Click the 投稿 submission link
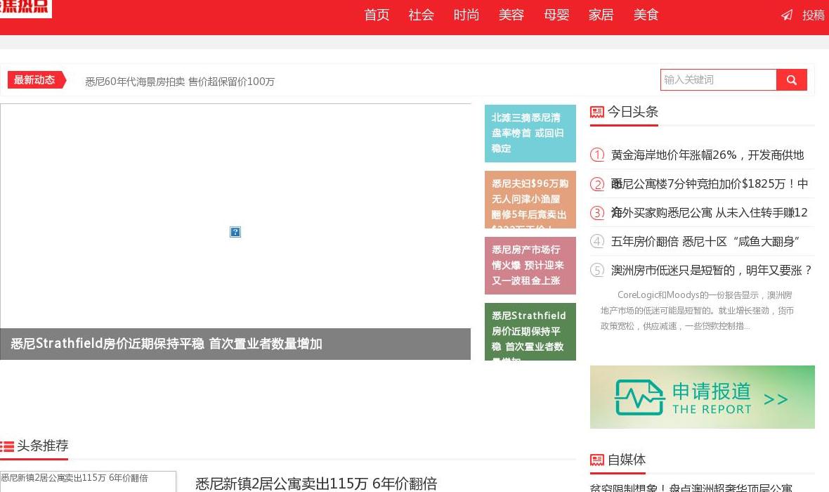The height and width of the screenshot is (492, 829). tap(813, 15)
